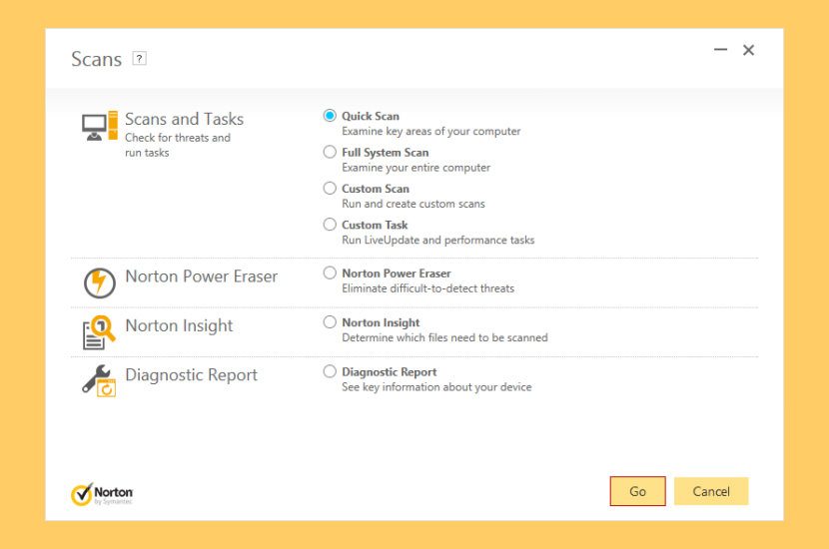Click the Norton Insight section heading
The height and width of the screenshot is (549, 829).
[179, 325]
